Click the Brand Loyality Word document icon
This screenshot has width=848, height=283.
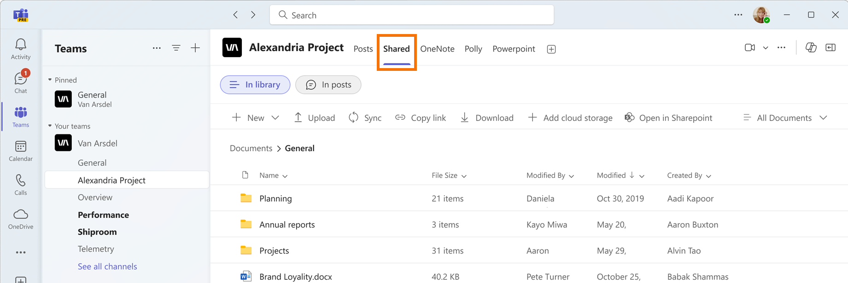(246, 276)
